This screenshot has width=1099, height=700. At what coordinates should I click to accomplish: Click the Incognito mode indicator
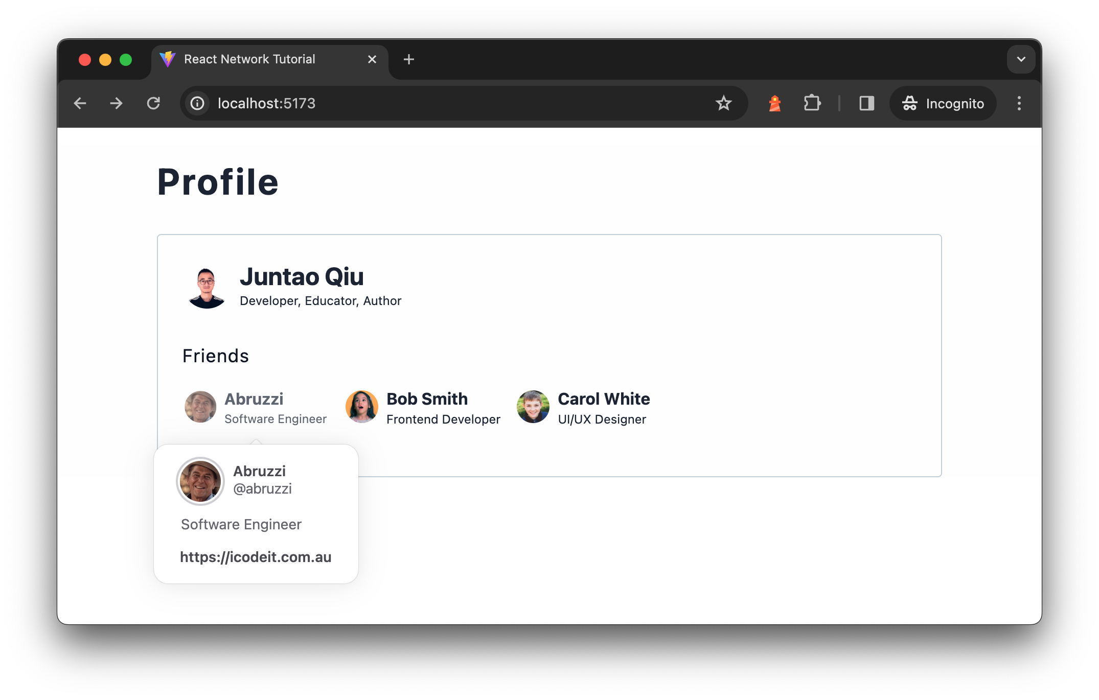coord(942,103)
